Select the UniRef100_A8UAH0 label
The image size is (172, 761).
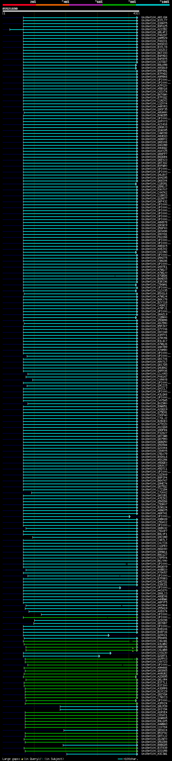(x=154, y=112)
